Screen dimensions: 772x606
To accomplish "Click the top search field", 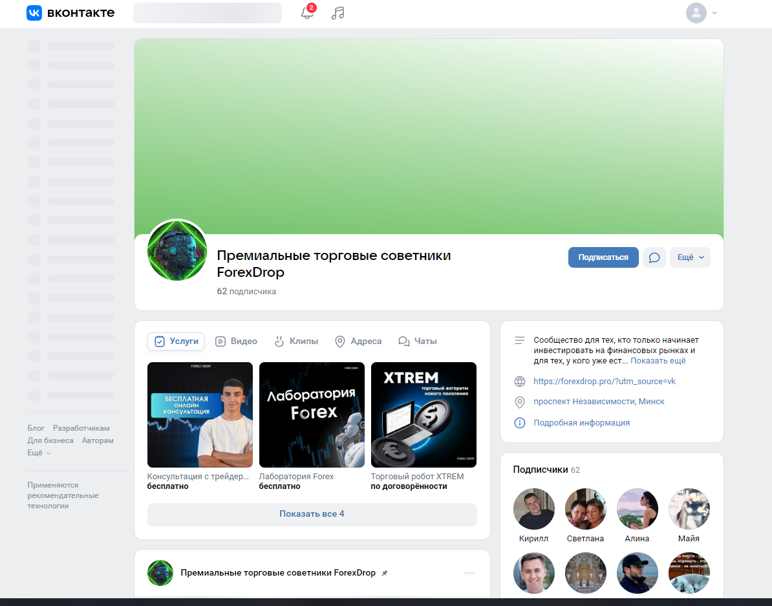I will [x=208, y=13].
